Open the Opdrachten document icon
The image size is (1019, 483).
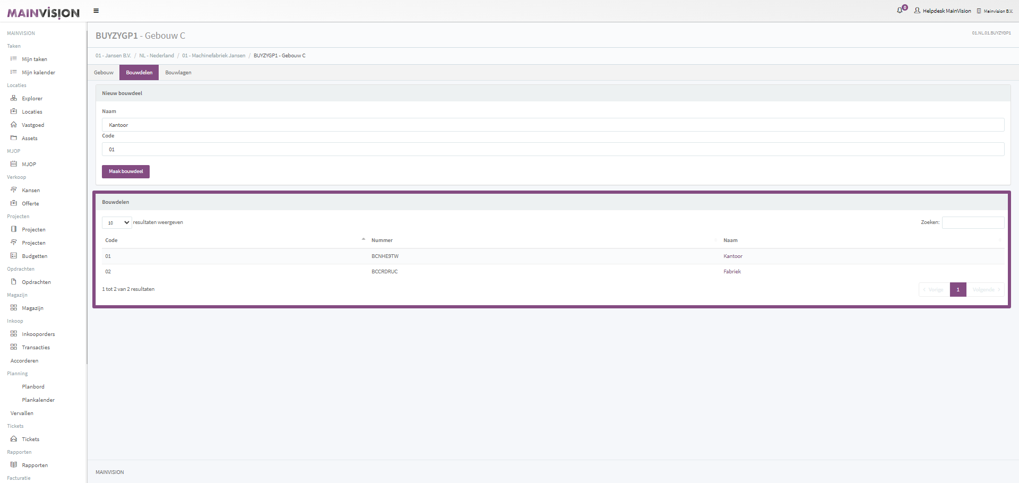click(x=14, y=282)
